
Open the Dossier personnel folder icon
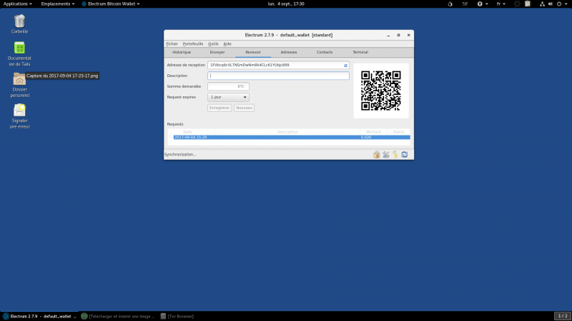coord(19,79)
